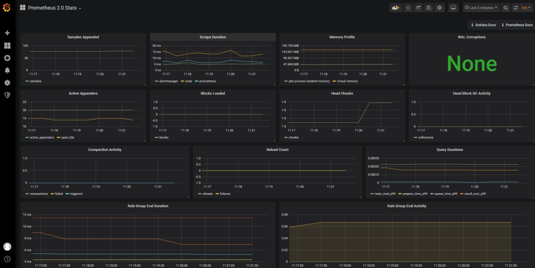The image size is (535, 268).
Task: Cycle view mode with monitor icon
Action: point(453,8)
